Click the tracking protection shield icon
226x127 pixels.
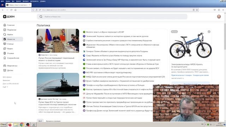coord(33,10)
